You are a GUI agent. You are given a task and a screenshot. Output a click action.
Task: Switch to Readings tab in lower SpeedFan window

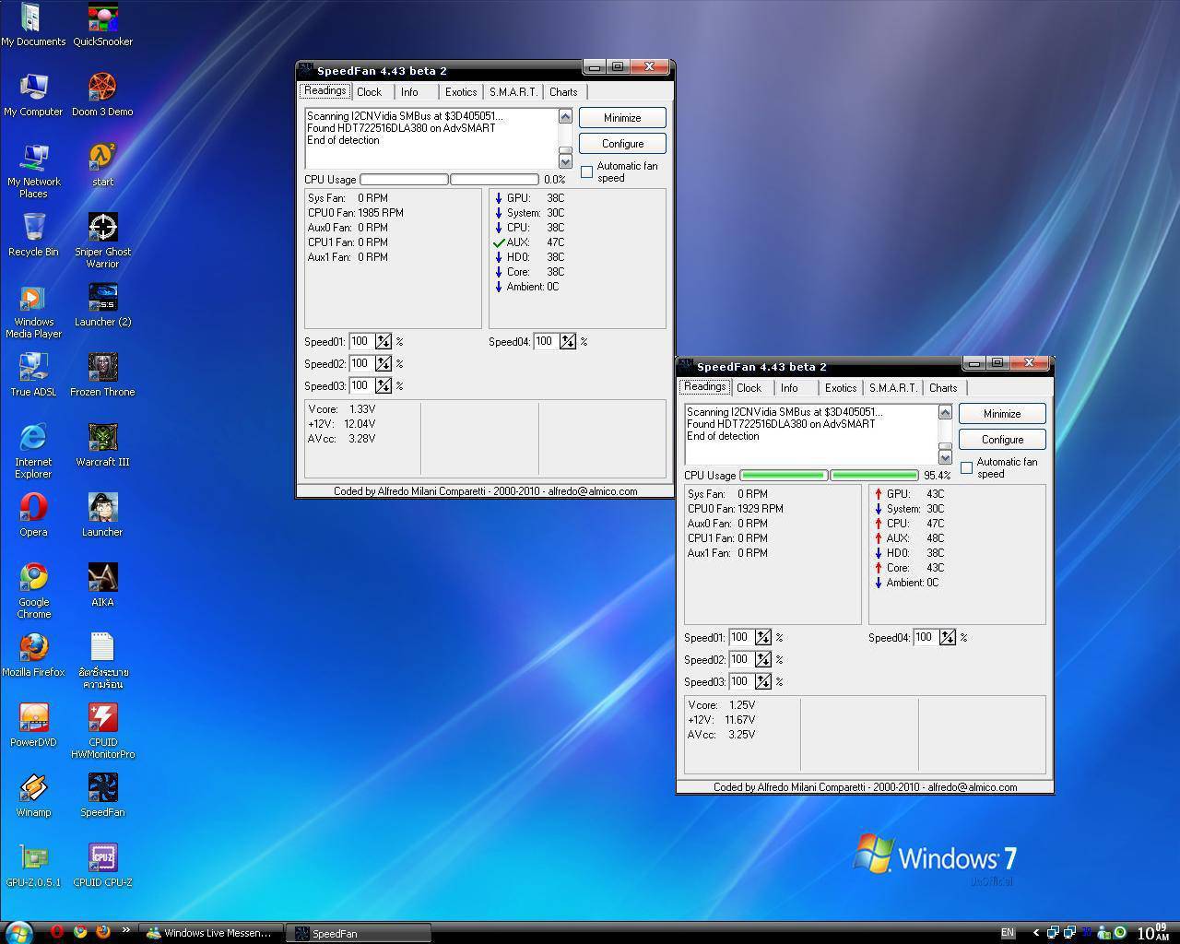[705, 387]
